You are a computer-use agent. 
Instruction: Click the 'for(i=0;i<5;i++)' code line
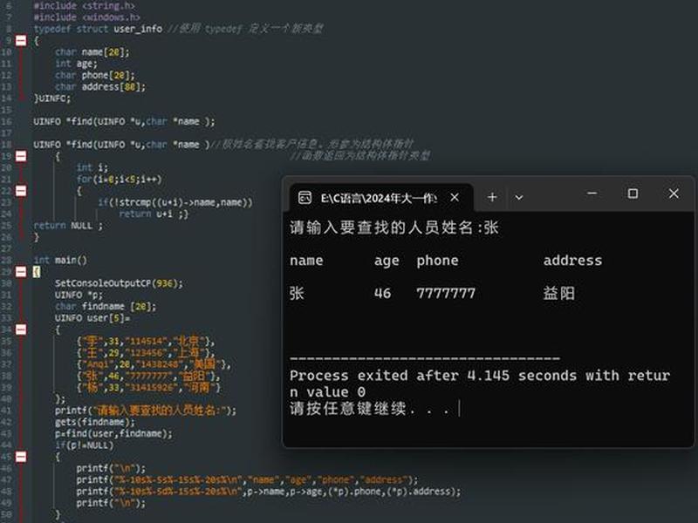pos(119,180)
